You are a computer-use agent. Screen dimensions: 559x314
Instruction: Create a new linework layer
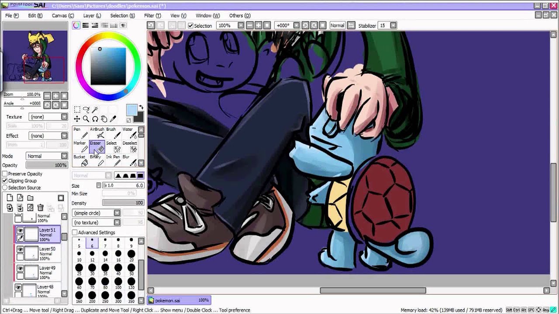pyautogui.click(x=20, y=198)
